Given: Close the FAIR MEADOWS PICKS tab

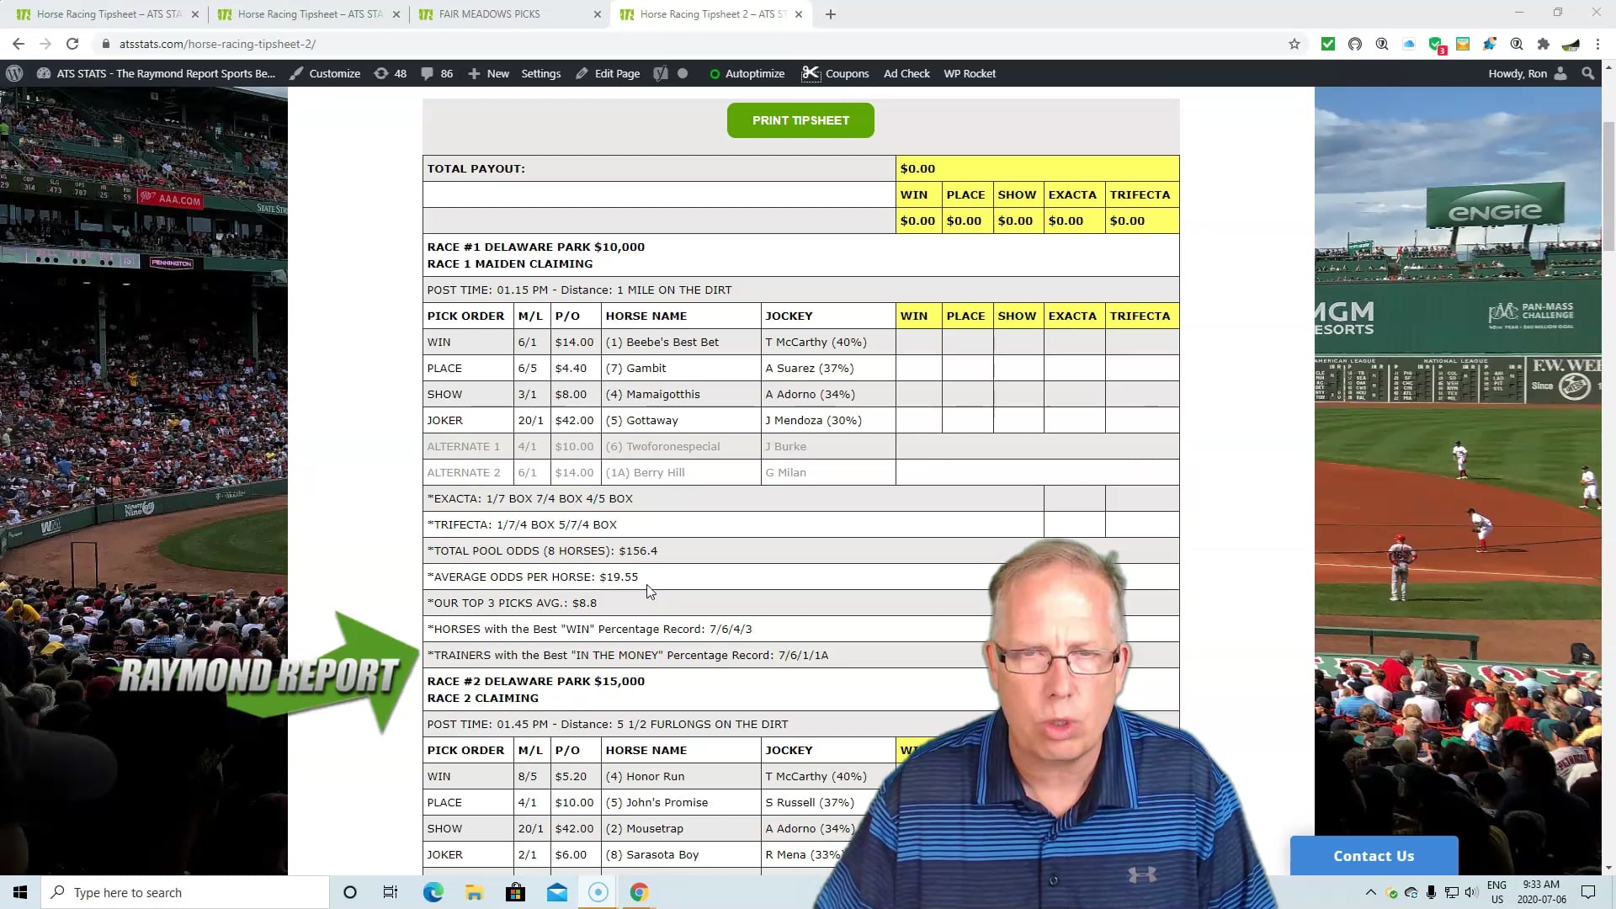Looking at the screenshot, I should 598,14.
